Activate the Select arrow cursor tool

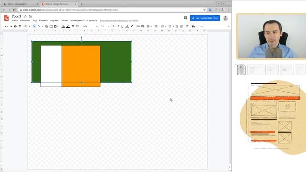point(34,26)
